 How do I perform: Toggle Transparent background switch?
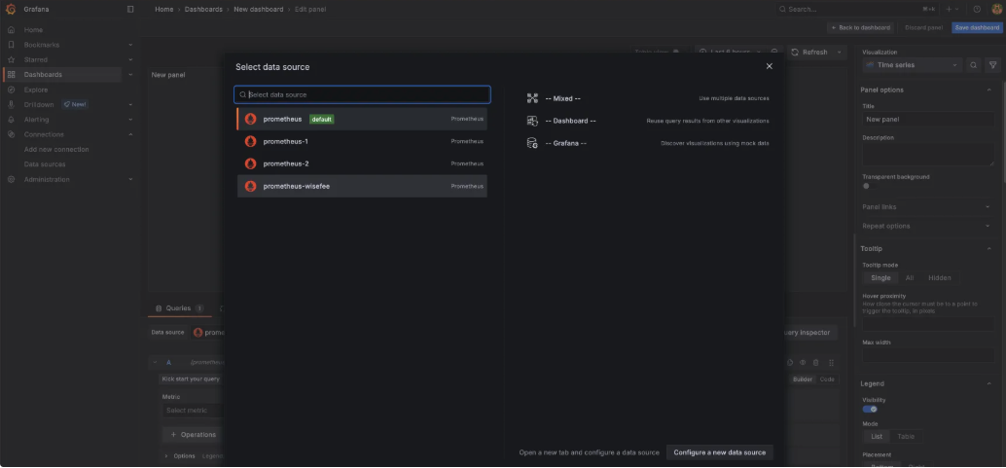click(x=869, y=186)
